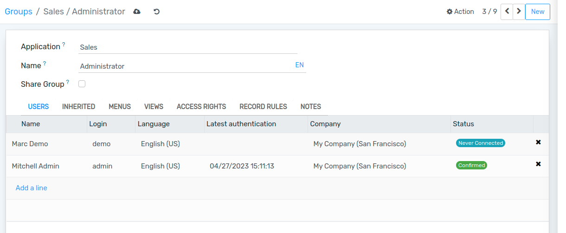This screenshot has width=566, height=233.
Task: Sort by the Company column header
Action: pos(379,124)
